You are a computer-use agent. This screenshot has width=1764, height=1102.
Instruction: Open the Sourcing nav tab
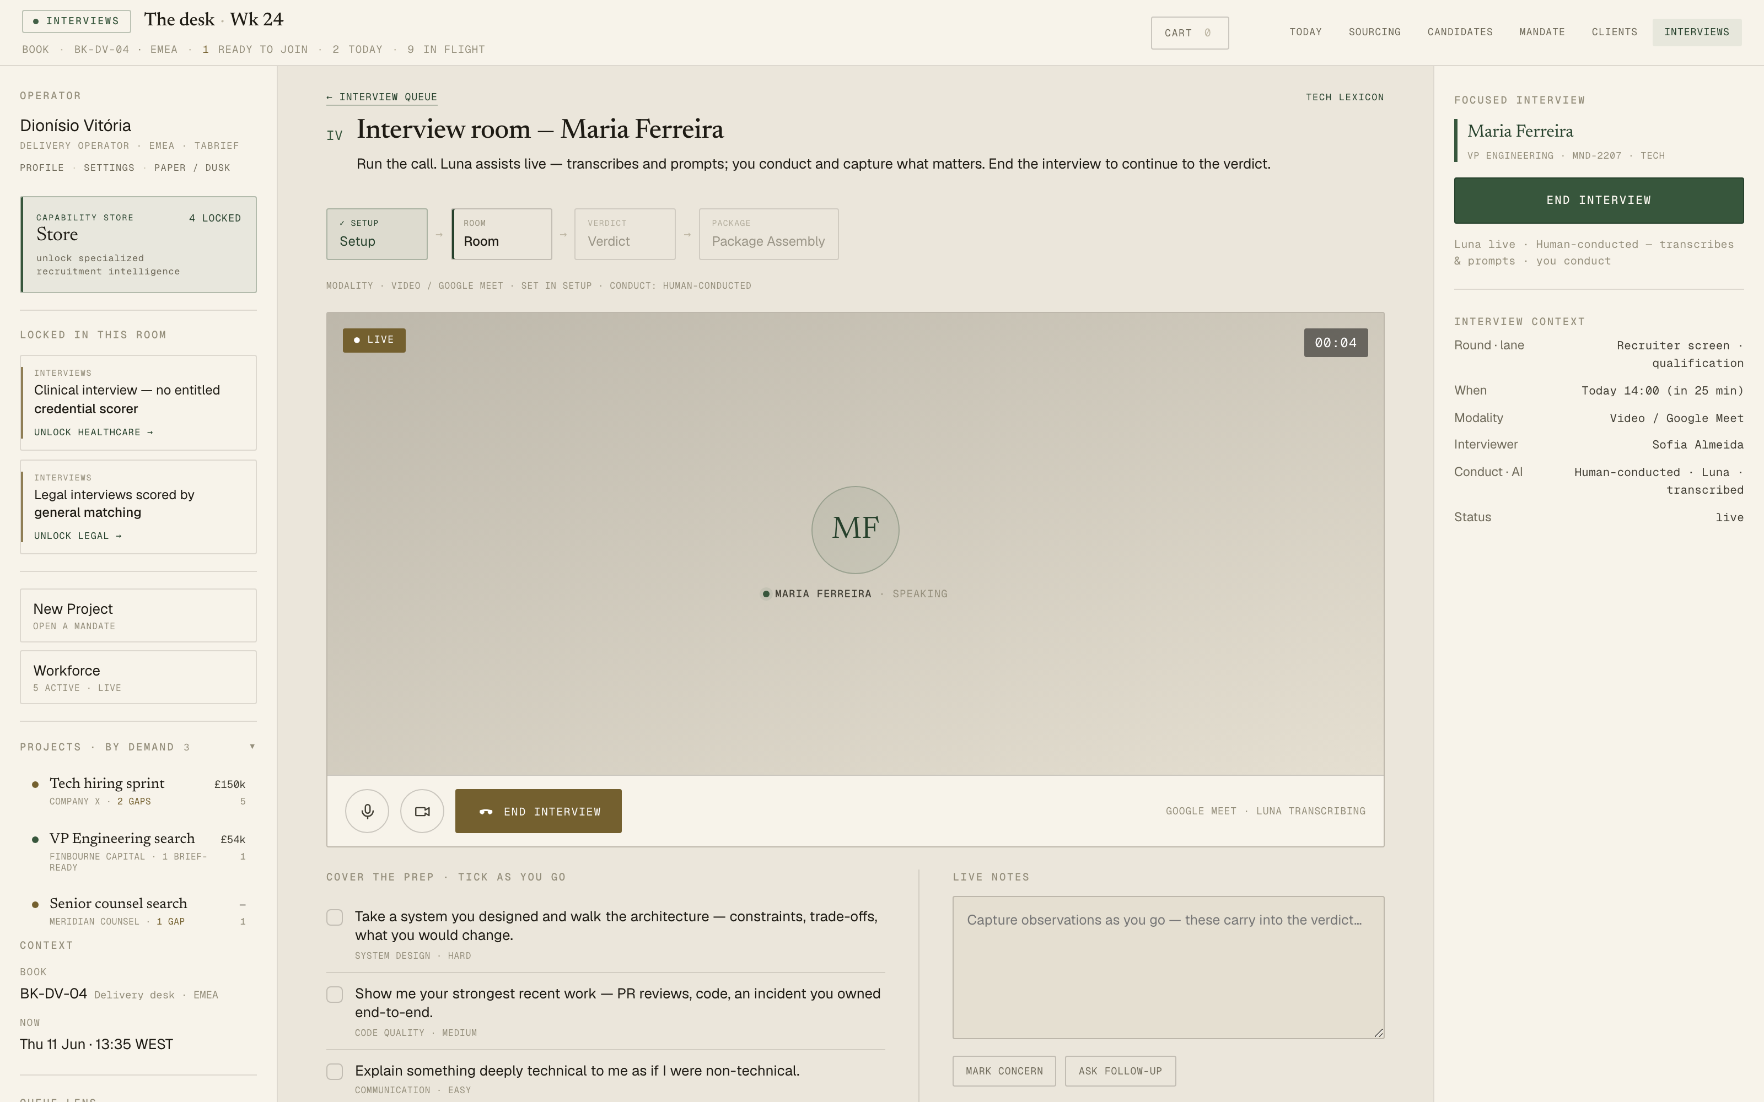(x=1375, y=32)
